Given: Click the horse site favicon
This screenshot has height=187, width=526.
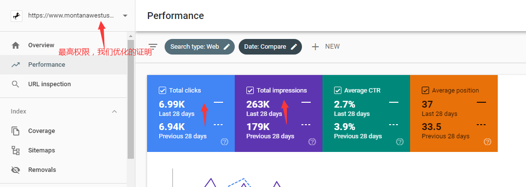Looking at the screenshot, I should (x=17, y=16).
